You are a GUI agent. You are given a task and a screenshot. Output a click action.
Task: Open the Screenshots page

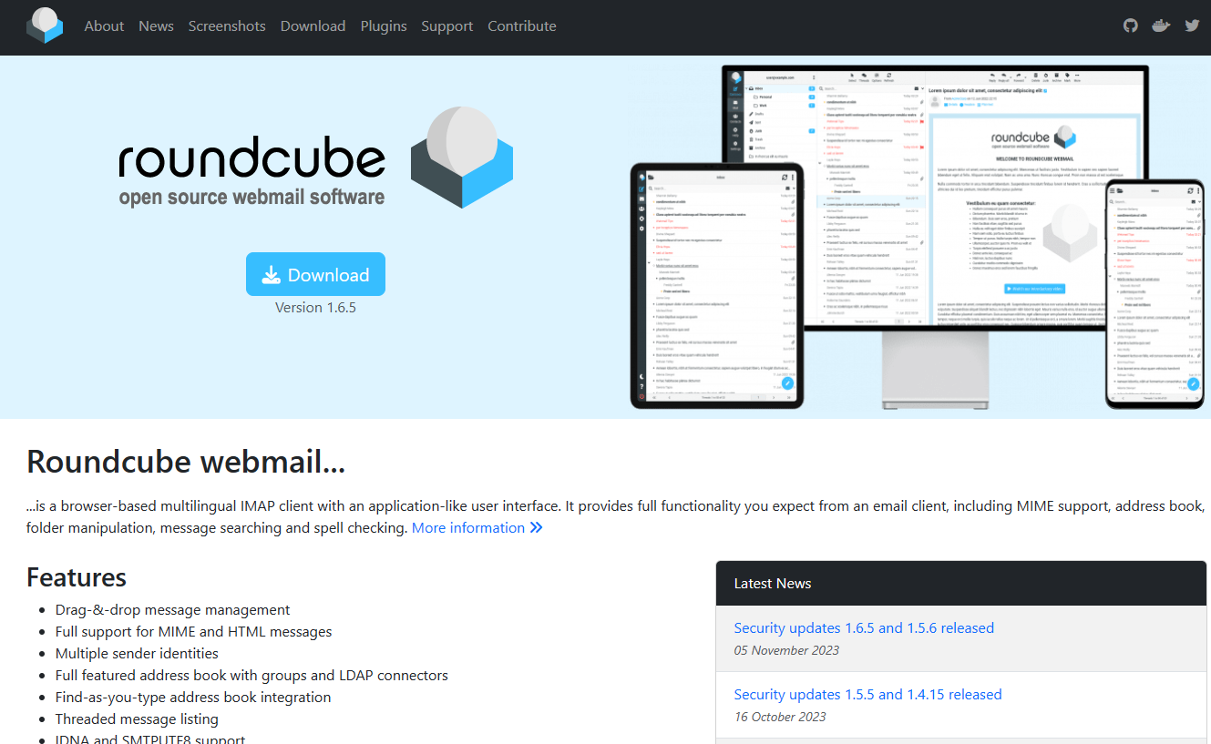tap(227, 25)
